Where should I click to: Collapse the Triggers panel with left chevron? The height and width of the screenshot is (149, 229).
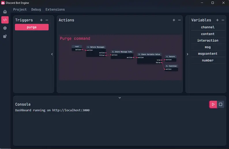pos(52,54)
